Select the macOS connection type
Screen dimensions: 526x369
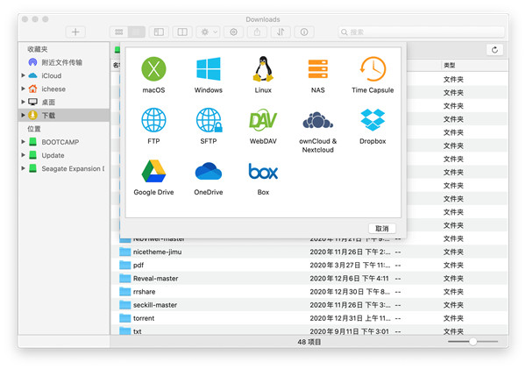(x=153, y=69)
